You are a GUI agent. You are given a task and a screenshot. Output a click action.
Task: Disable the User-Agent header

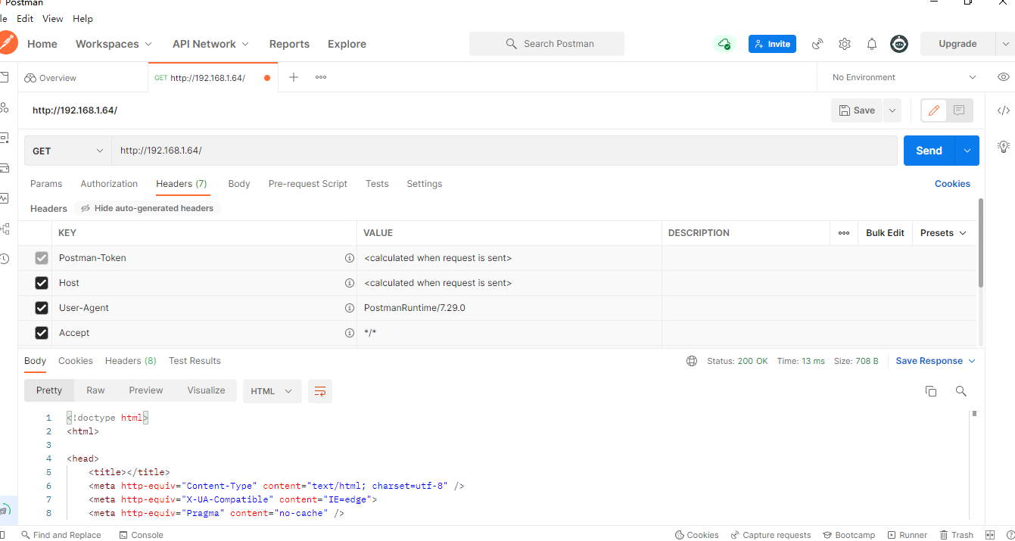(x=42, y=307)
